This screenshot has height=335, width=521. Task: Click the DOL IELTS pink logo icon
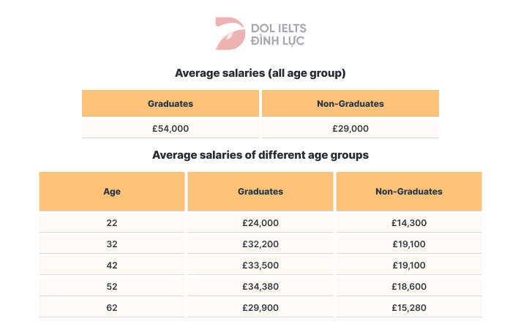pos(230,34)
